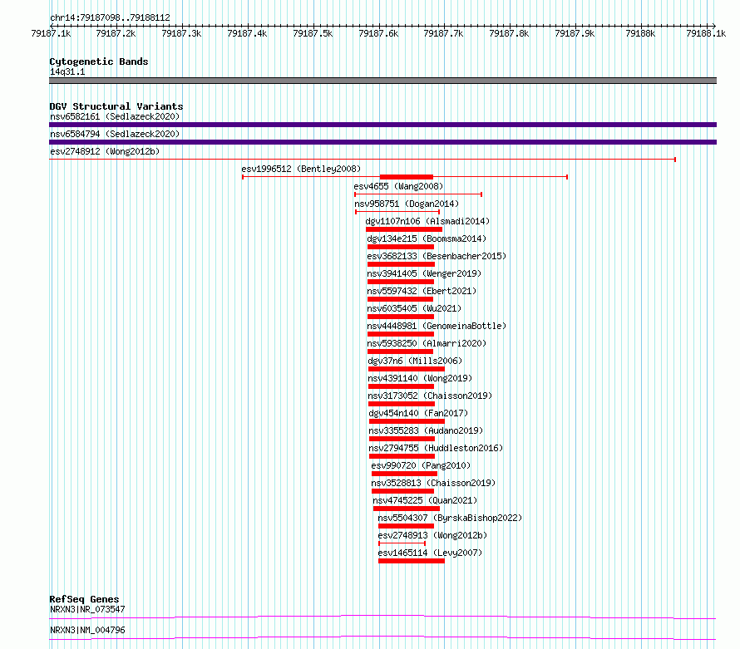Open nsv4448981 (GenomeinaBottle) entry
This screenshot has height=649, width=740.
pos(437,326)
